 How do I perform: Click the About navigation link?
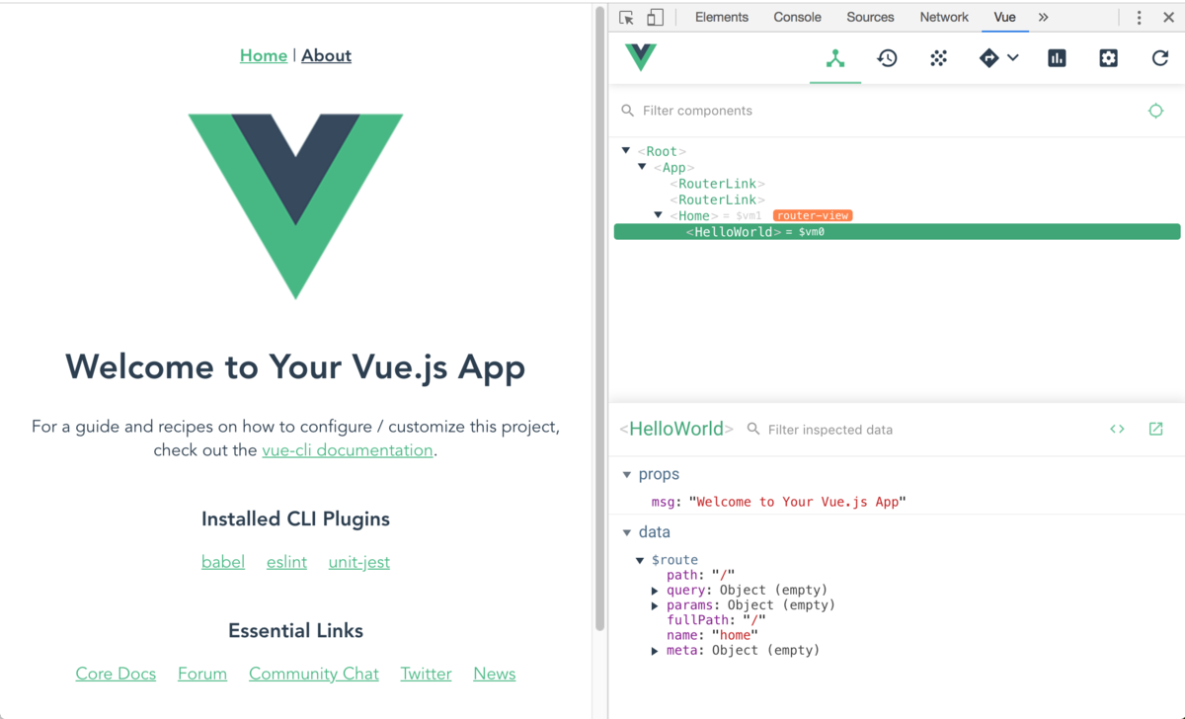(326, 55)
